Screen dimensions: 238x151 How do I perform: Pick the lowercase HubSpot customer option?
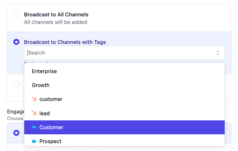(x=51, y=99)
